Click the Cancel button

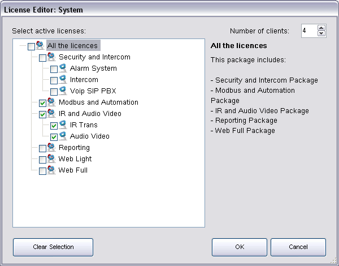[298, 247]
